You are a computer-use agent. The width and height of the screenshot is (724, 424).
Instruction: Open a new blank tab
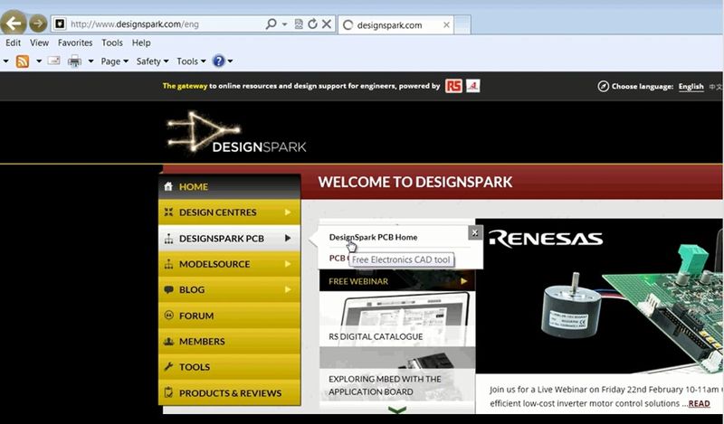462,25
